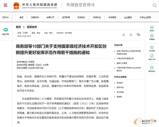Open the 投资机会 navigation item
Image resolution: width=159 pixels, height=127 pixels.
pyautogui.click(x=97, y=17)
